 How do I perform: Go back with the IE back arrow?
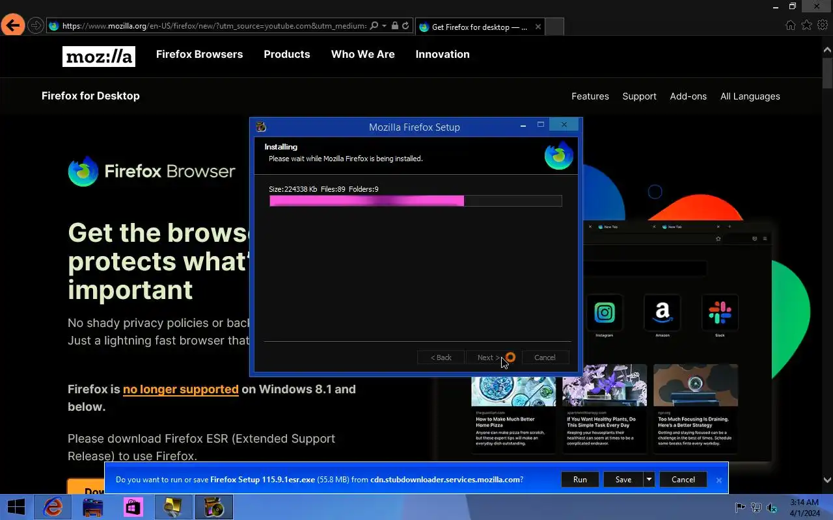click(13, 25)
